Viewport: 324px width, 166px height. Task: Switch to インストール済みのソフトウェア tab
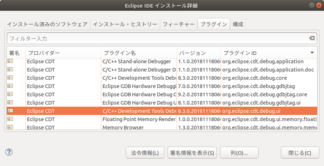(47, 24)
